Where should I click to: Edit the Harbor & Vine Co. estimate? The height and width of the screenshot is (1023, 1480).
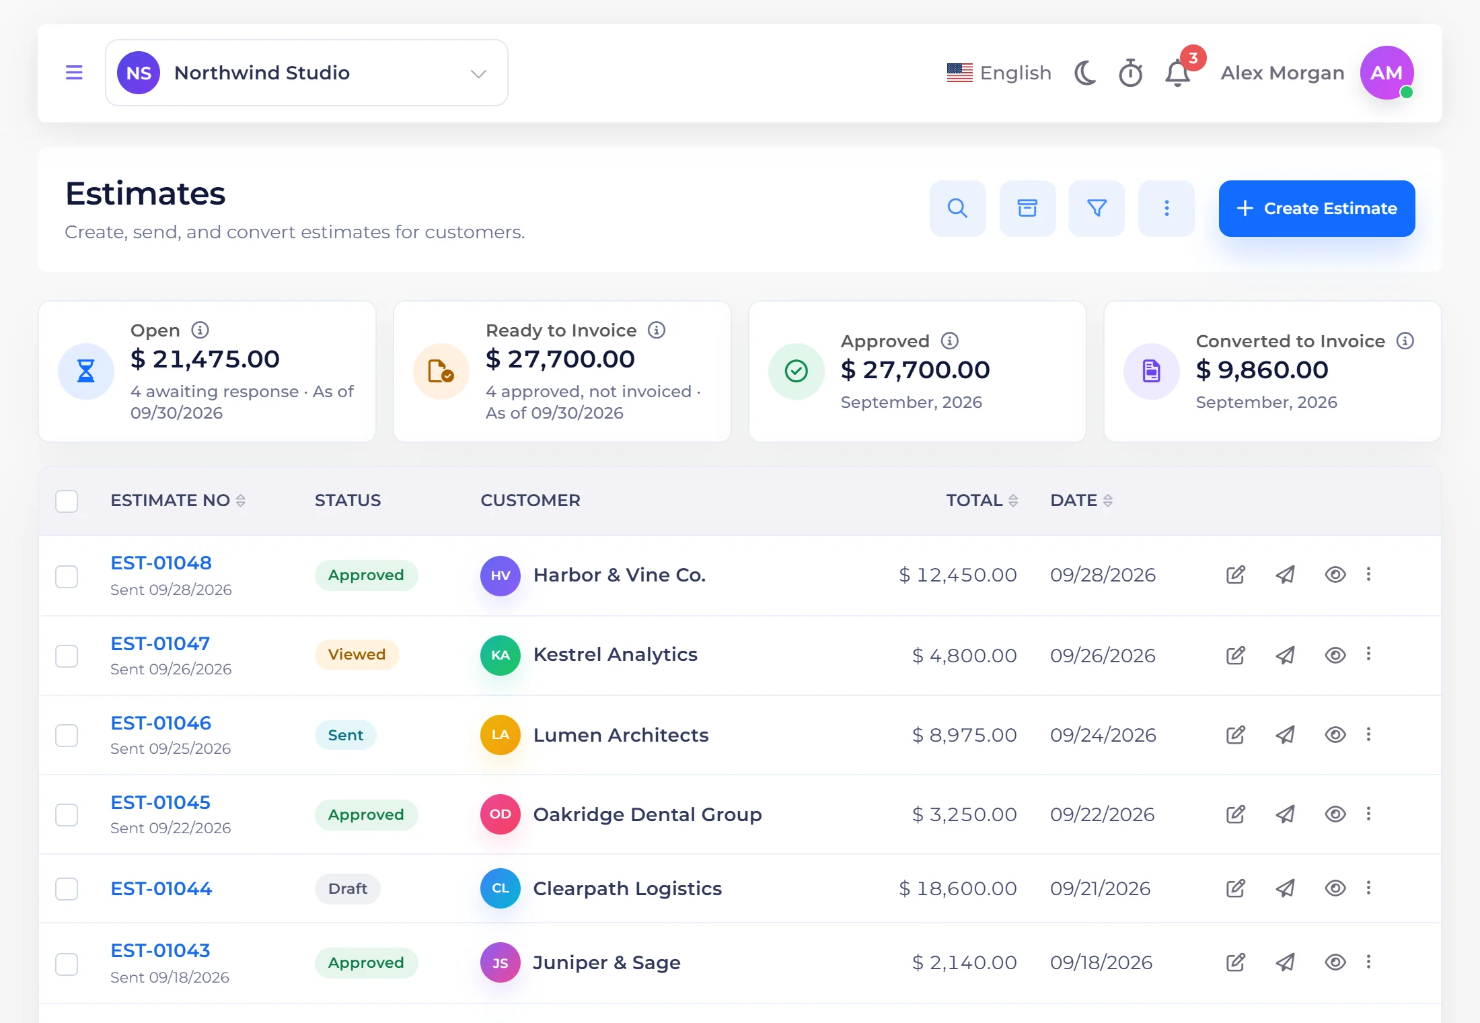point(1236,575)
